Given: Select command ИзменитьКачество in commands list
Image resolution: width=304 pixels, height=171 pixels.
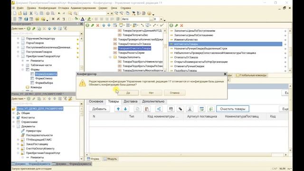Looking at the screenshot, I should click(x=186, y=39).
